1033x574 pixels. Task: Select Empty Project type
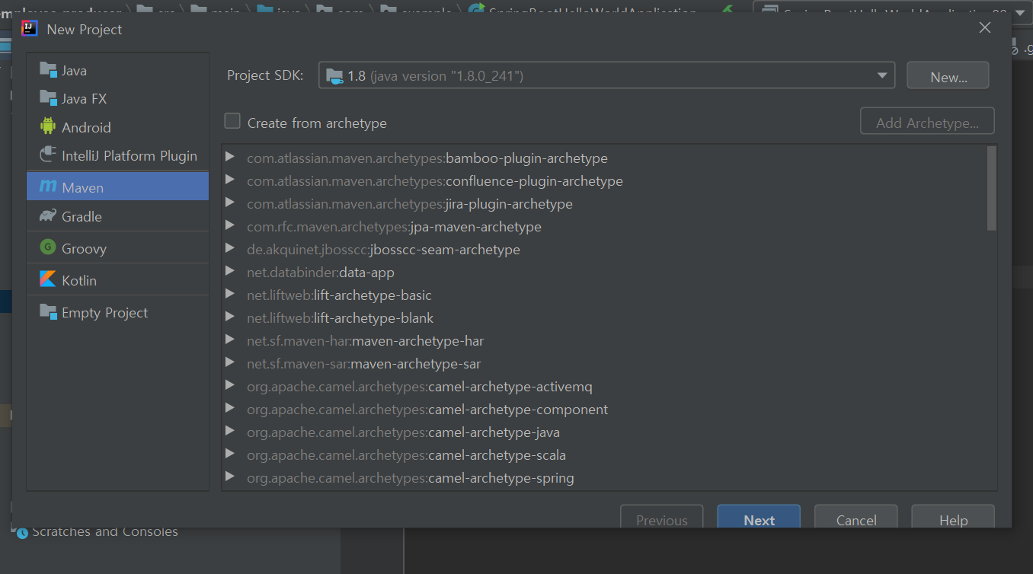coord(117,312)
